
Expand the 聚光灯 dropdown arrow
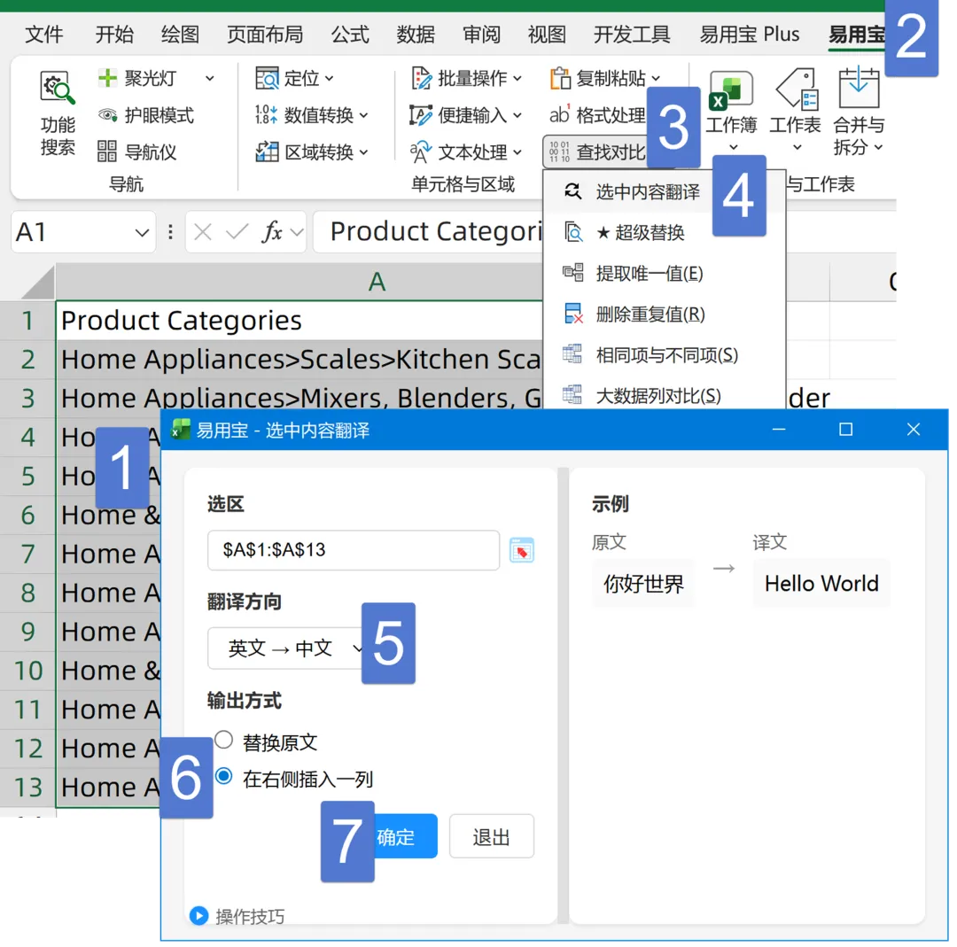pos(209,78)
